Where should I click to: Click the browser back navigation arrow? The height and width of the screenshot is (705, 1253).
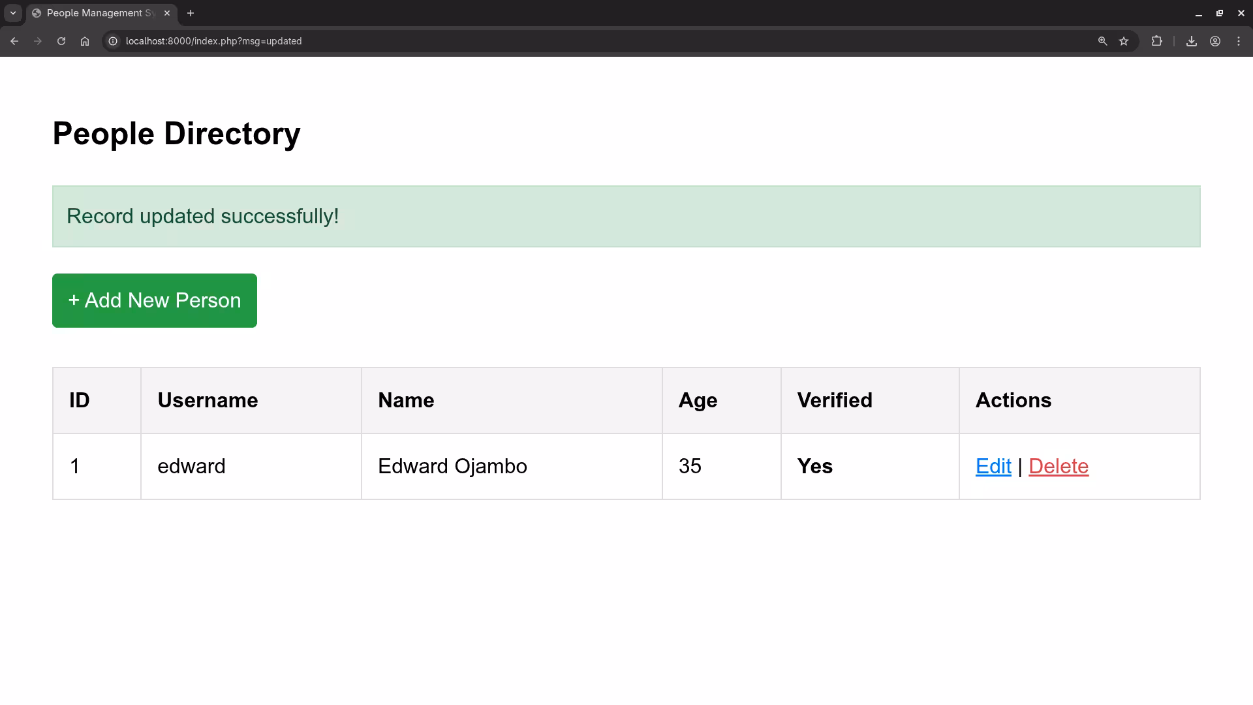[14, 41]
